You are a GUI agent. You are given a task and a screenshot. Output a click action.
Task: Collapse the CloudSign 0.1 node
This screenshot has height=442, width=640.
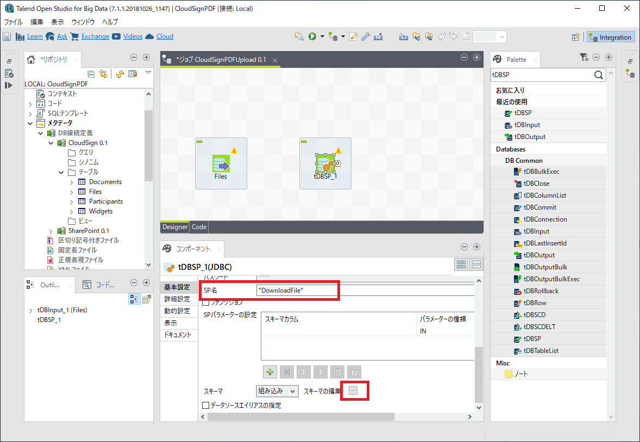coord(51,143)
